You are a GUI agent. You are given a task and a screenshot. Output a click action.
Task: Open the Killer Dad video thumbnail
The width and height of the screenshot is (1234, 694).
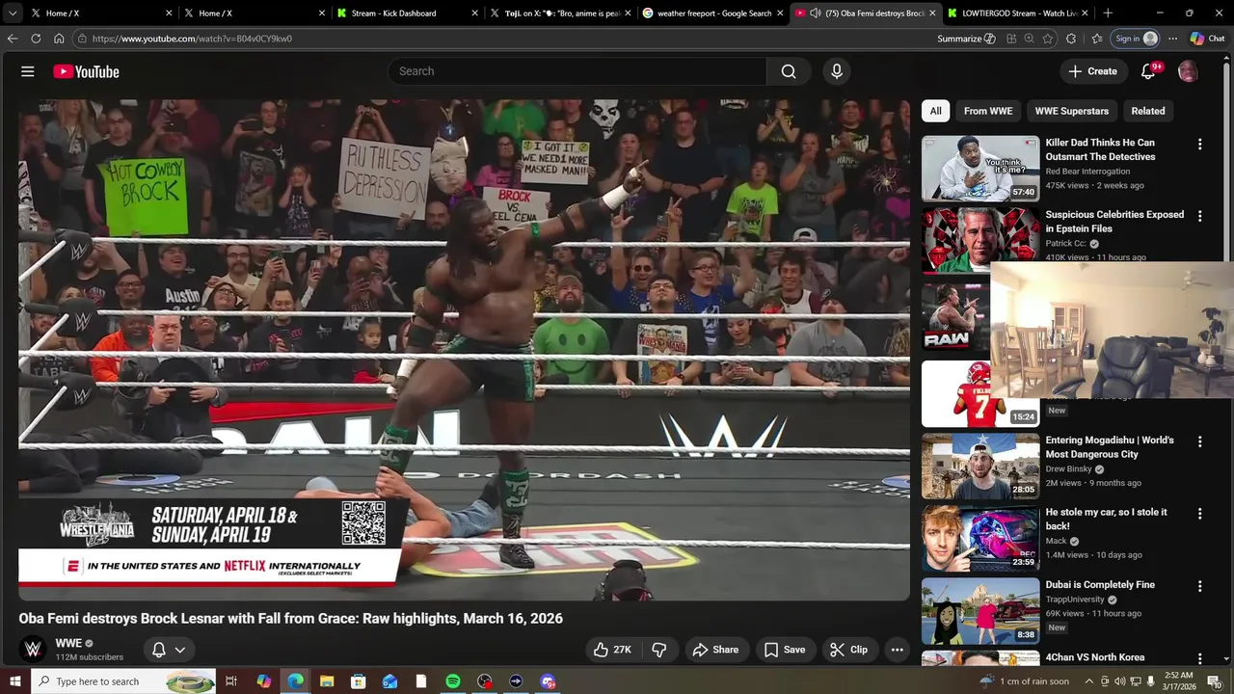click(x=980, y=169)
